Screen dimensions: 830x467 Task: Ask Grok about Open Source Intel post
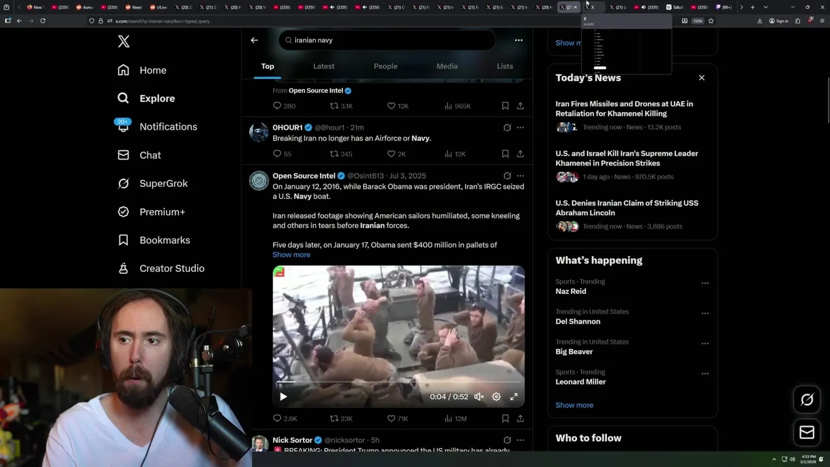(507, 176)
